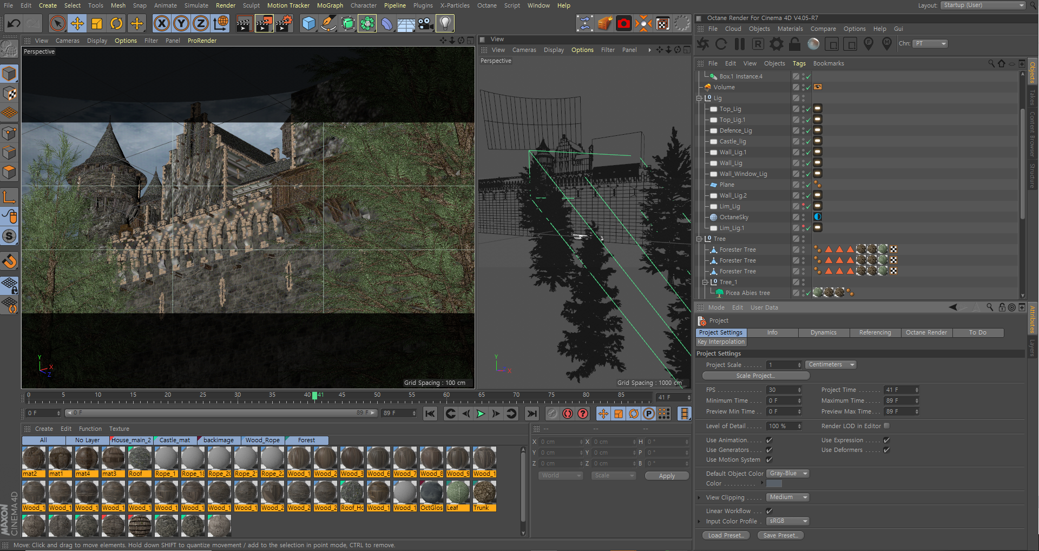
Task: Select the Rotate tool icon
Action: pos(116,23)
